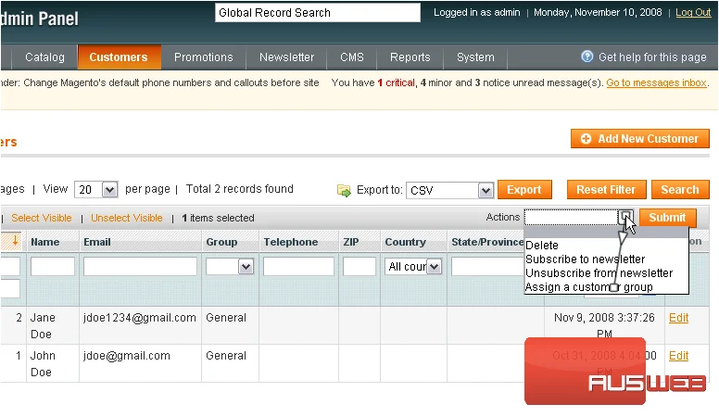This screenshot has width=719, height=417.
Task: Click the ZIP filter input
Action: pos(359,267)
